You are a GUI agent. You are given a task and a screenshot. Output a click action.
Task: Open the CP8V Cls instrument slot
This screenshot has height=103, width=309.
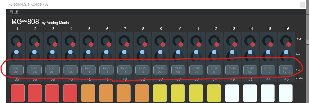[178, 70]
